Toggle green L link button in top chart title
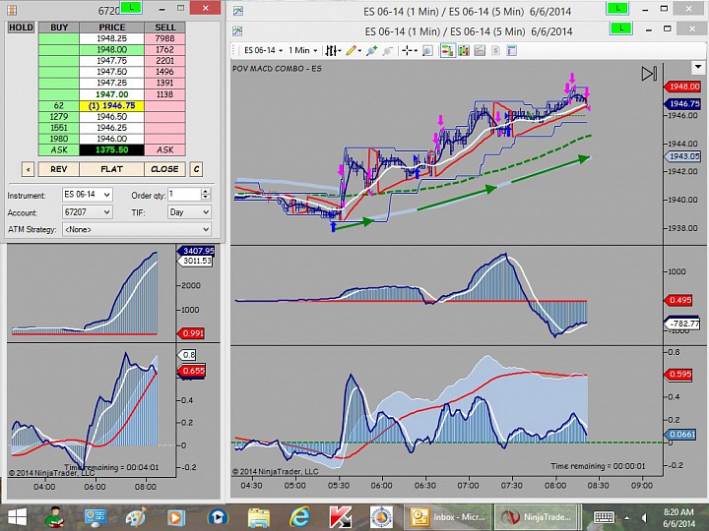Viewport: 709px width, 531px height. coord(617,8)
